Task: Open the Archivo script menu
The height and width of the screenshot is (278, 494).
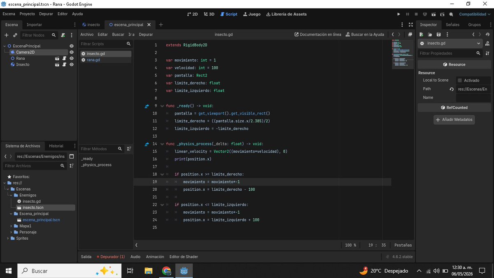Action: click(x=87, y=35)
